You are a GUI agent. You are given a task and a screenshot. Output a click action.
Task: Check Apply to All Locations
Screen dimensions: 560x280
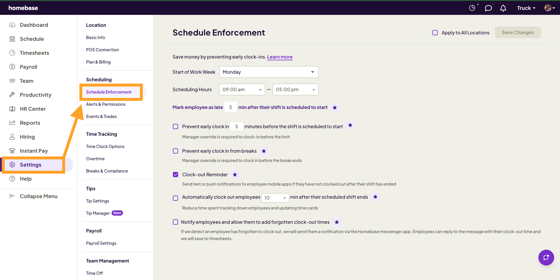435,33
